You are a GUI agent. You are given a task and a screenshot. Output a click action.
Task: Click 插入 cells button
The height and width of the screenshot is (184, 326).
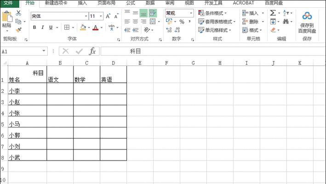pyautogui.click(x=250, y=13)
